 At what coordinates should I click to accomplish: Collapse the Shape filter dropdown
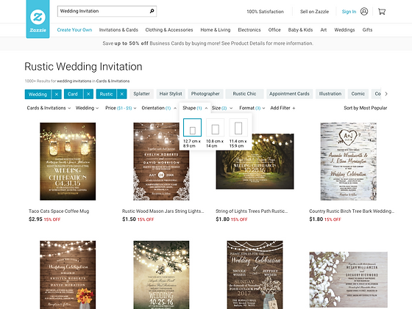[195, 108]
